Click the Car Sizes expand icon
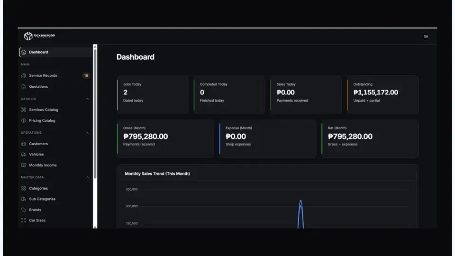 point(24,220)
